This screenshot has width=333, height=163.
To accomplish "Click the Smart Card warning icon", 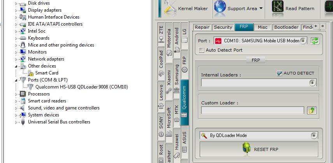I will [x=31, y=73].
